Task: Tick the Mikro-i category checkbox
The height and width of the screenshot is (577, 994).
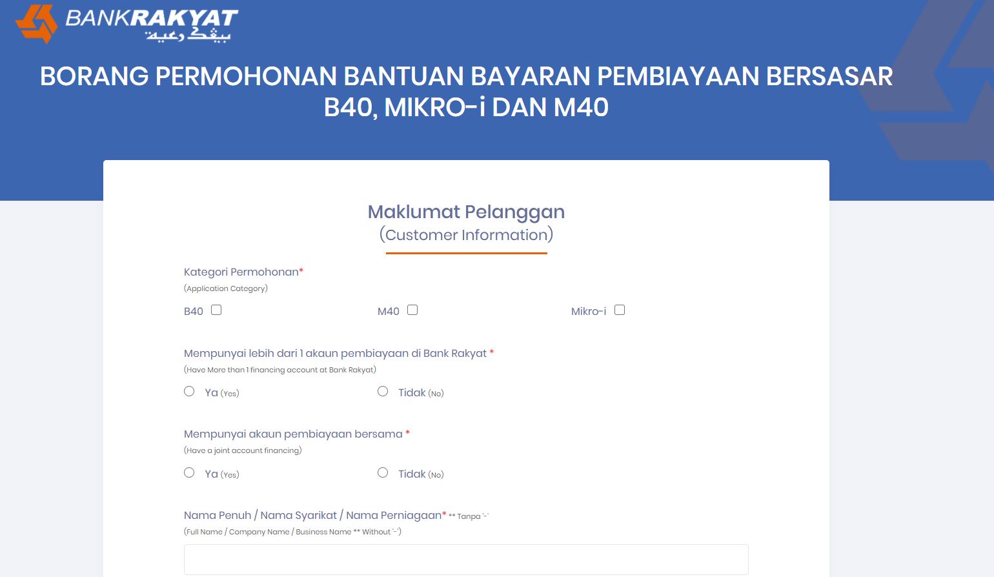Action: point(620,310)
